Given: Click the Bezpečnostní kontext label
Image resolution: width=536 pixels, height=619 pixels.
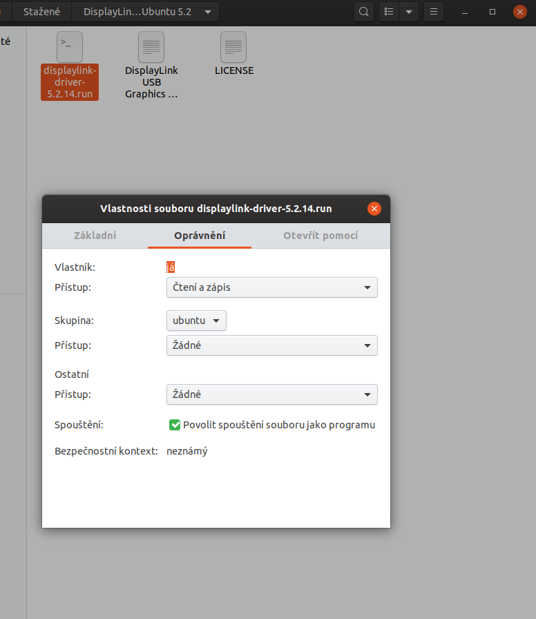Looking at the screenshot, I should 106,451.
